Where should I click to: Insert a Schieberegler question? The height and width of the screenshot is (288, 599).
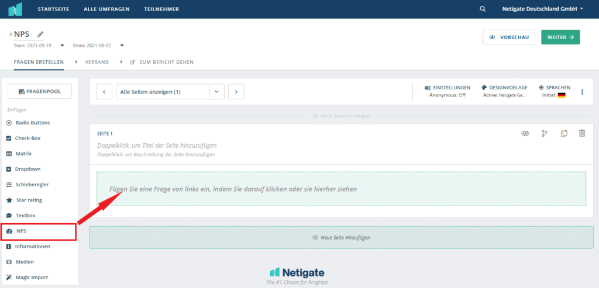(x=27, y=185)
